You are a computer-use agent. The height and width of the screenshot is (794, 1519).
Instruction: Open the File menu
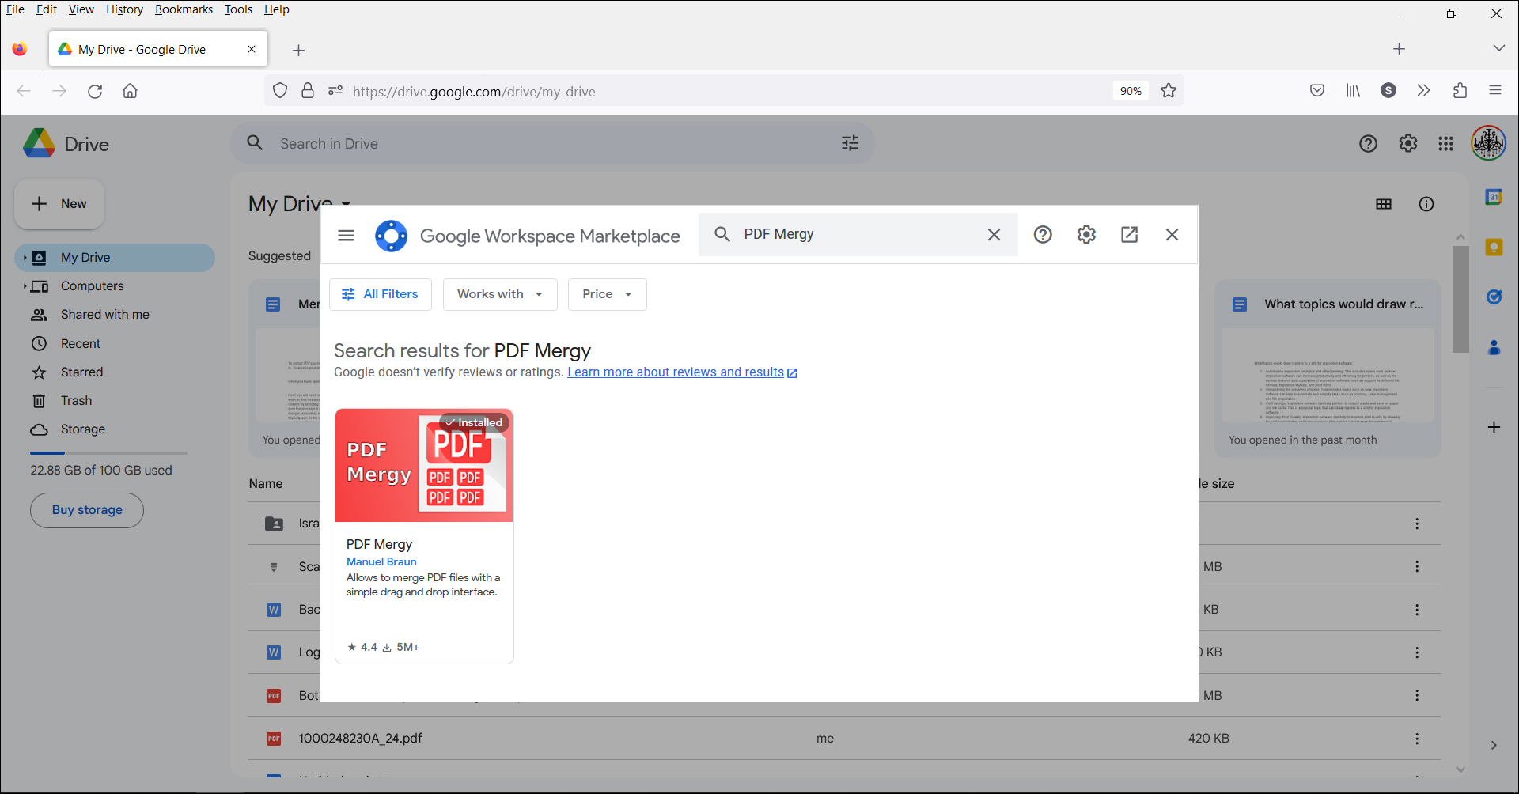point(15,9)
